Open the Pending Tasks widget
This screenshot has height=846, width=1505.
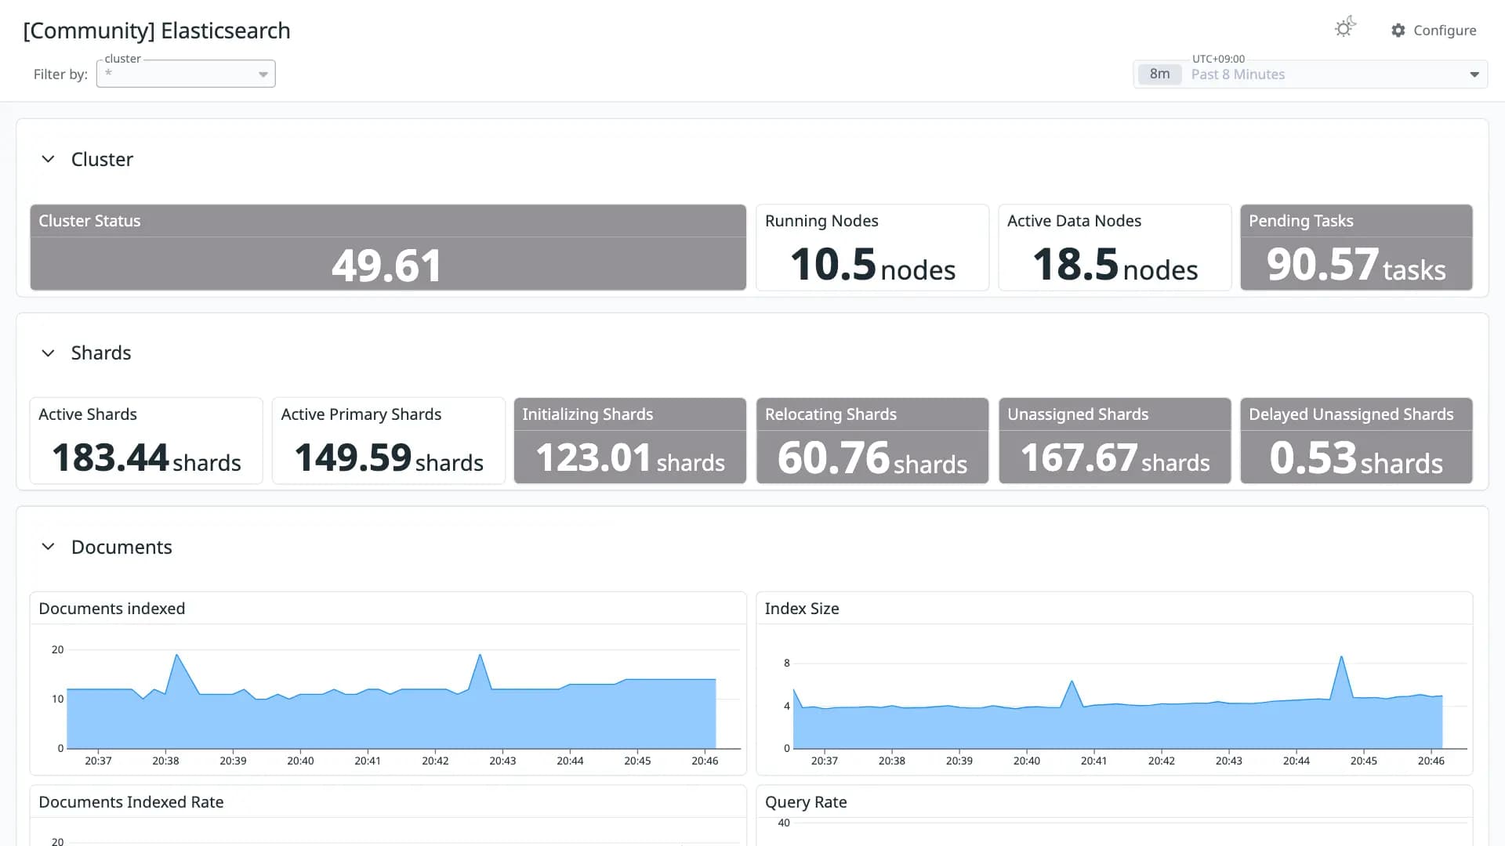(x=1356, y=248)
